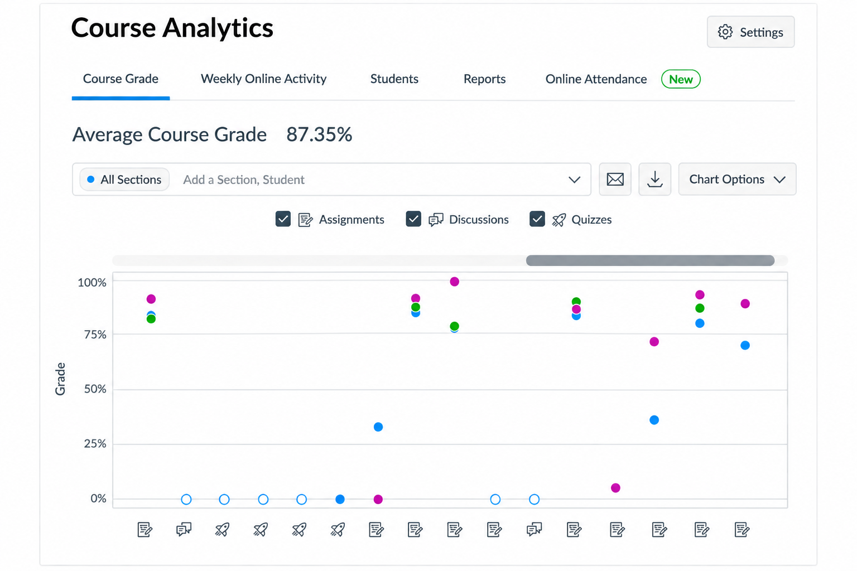The width and height of the screenshot is (857, 571).
Task: Click assignment icon beneath the 100% magenta point
Action: 455,529
